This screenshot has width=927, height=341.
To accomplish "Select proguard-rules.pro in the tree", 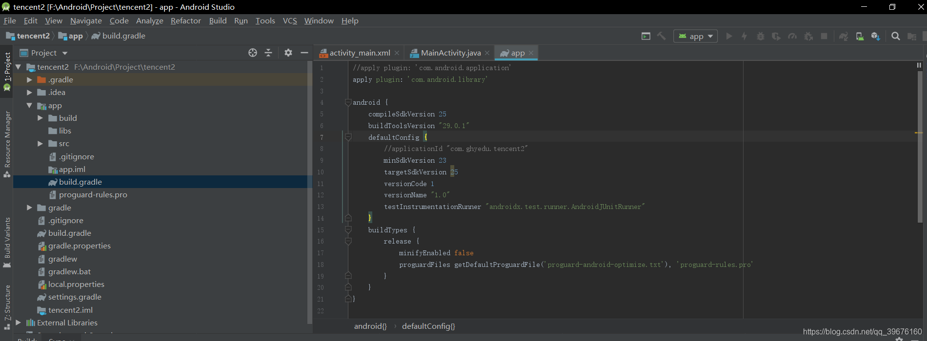I will 93,194.
